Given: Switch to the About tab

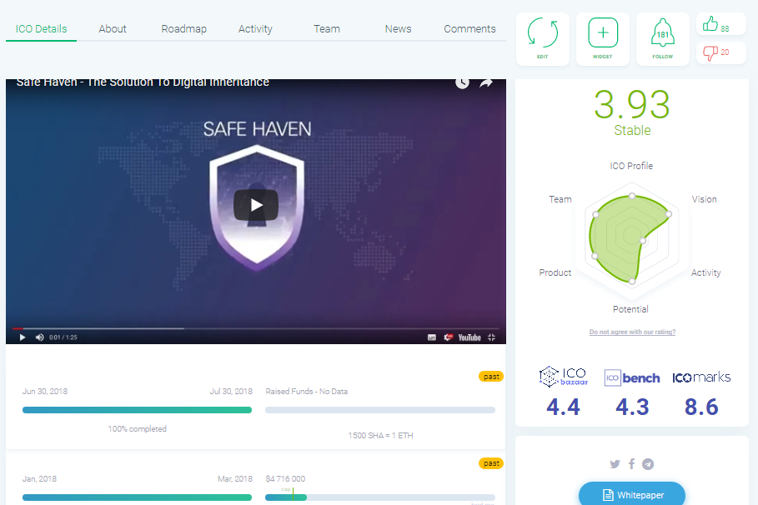Looking at the screenshot, I should point(113,29).
